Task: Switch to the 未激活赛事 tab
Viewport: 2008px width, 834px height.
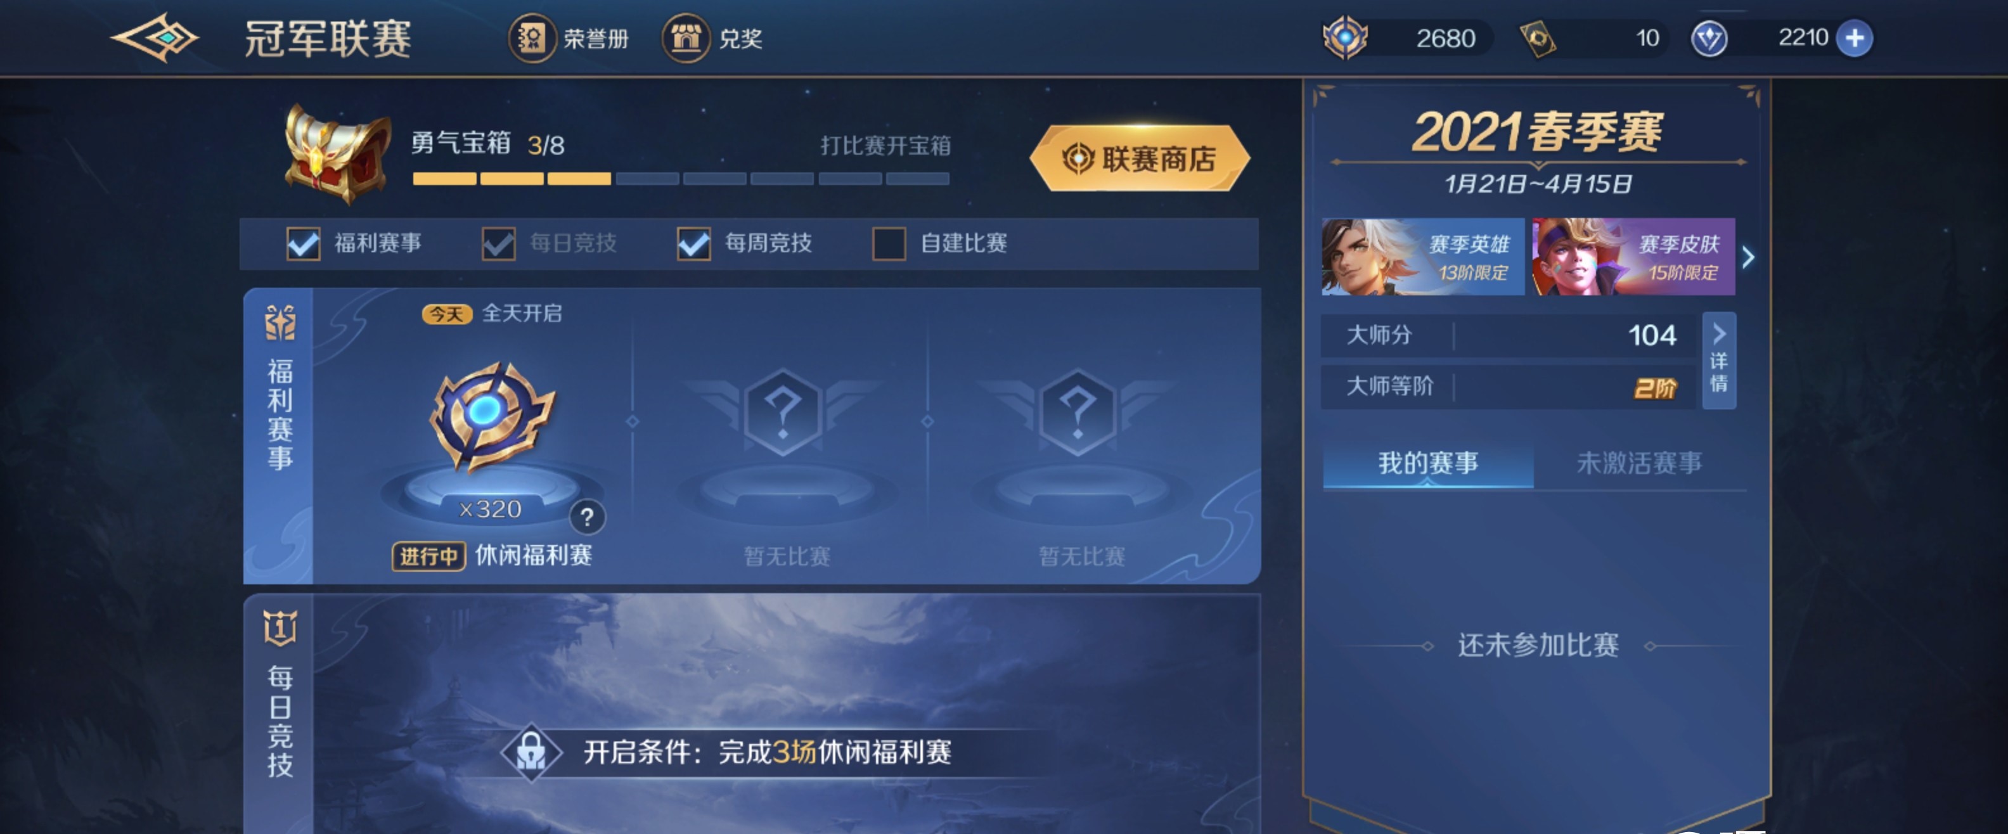Action: pyautogui.click(x=1639, y=463)
